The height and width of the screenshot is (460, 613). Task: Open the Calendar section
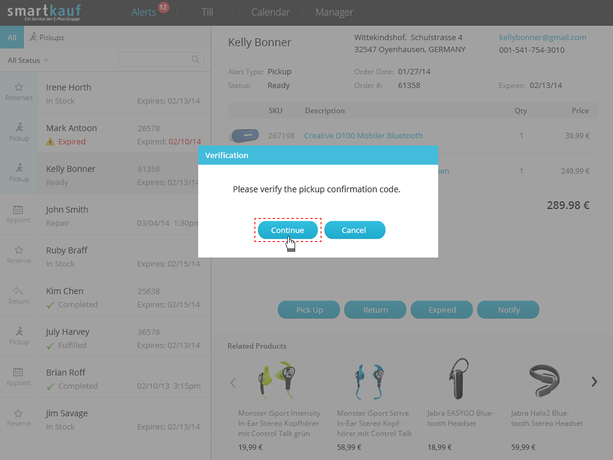point(270,12)
